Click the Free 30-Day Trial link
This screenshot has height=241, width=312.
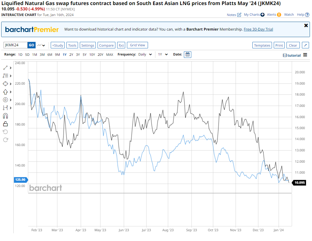(x=258, y=29)
